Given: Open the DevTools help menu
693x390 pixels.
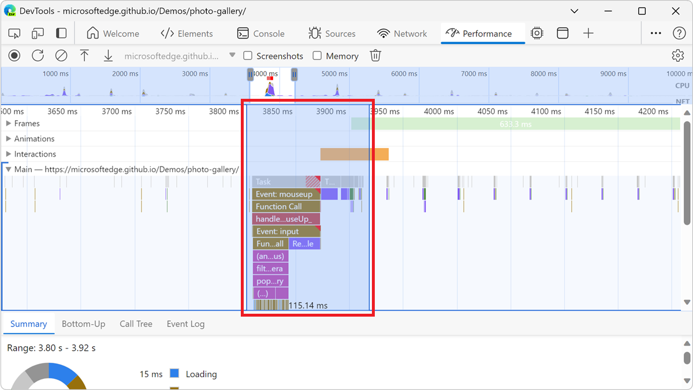Looking at the screenshot, I should pos(679,34).
